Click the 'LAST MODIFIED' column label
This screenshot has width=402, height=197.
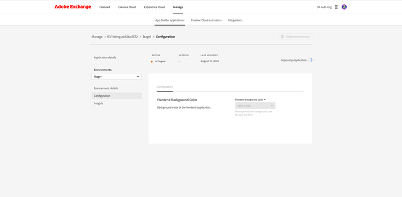click(210, 55)
